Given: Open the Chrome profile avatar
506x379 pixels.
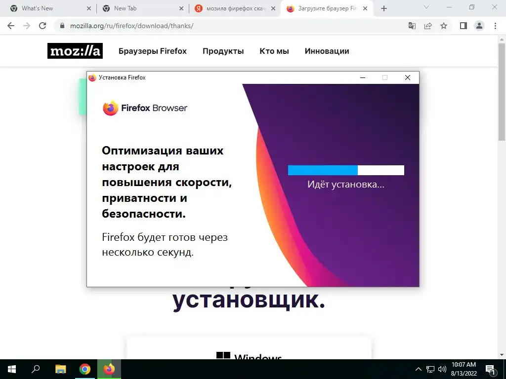Looking at the screenshot, I should (479, 26).
